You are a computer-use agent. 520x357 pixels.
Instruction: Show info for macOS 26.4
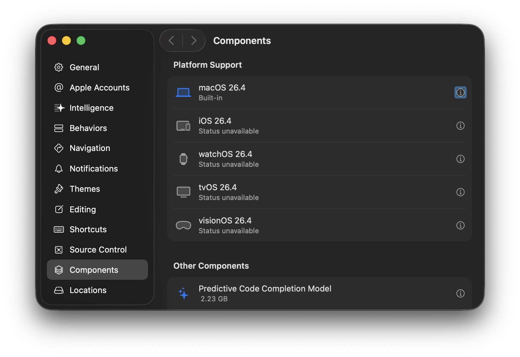[461, 92]
